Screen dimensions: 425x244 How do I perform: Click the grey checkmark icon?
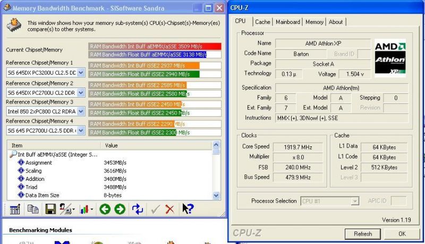155,209
